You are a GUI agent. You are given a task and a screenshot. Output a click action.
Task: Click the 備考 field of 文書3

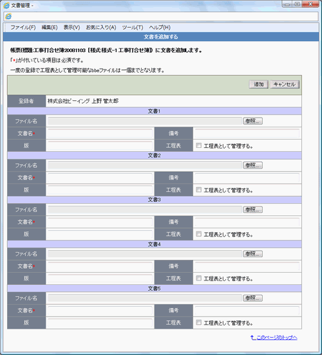coord(247,222)
